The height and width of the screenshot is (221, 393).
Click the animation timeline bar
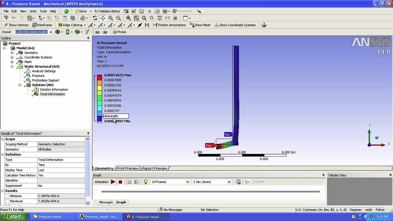pos(211,192)
